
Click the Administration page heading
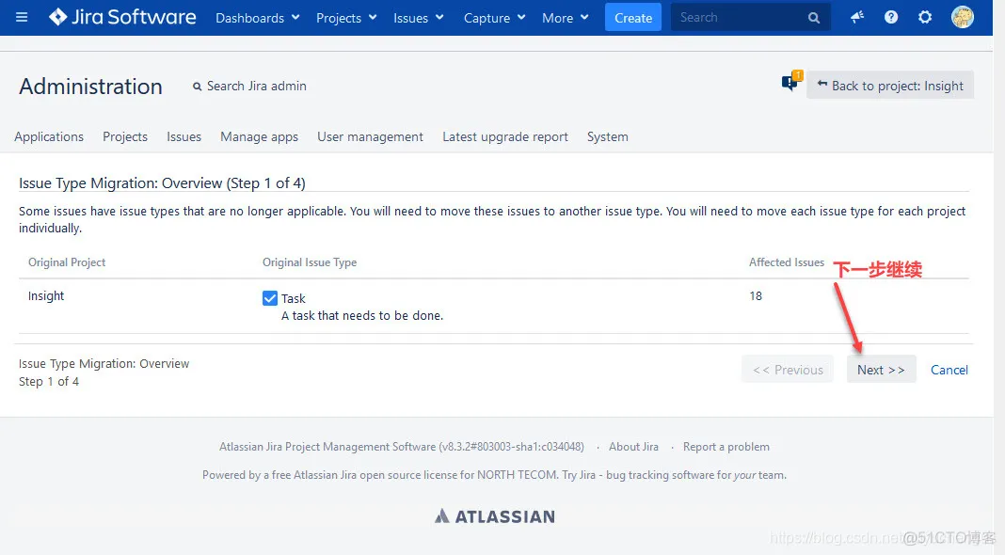(x=90, y=86)
